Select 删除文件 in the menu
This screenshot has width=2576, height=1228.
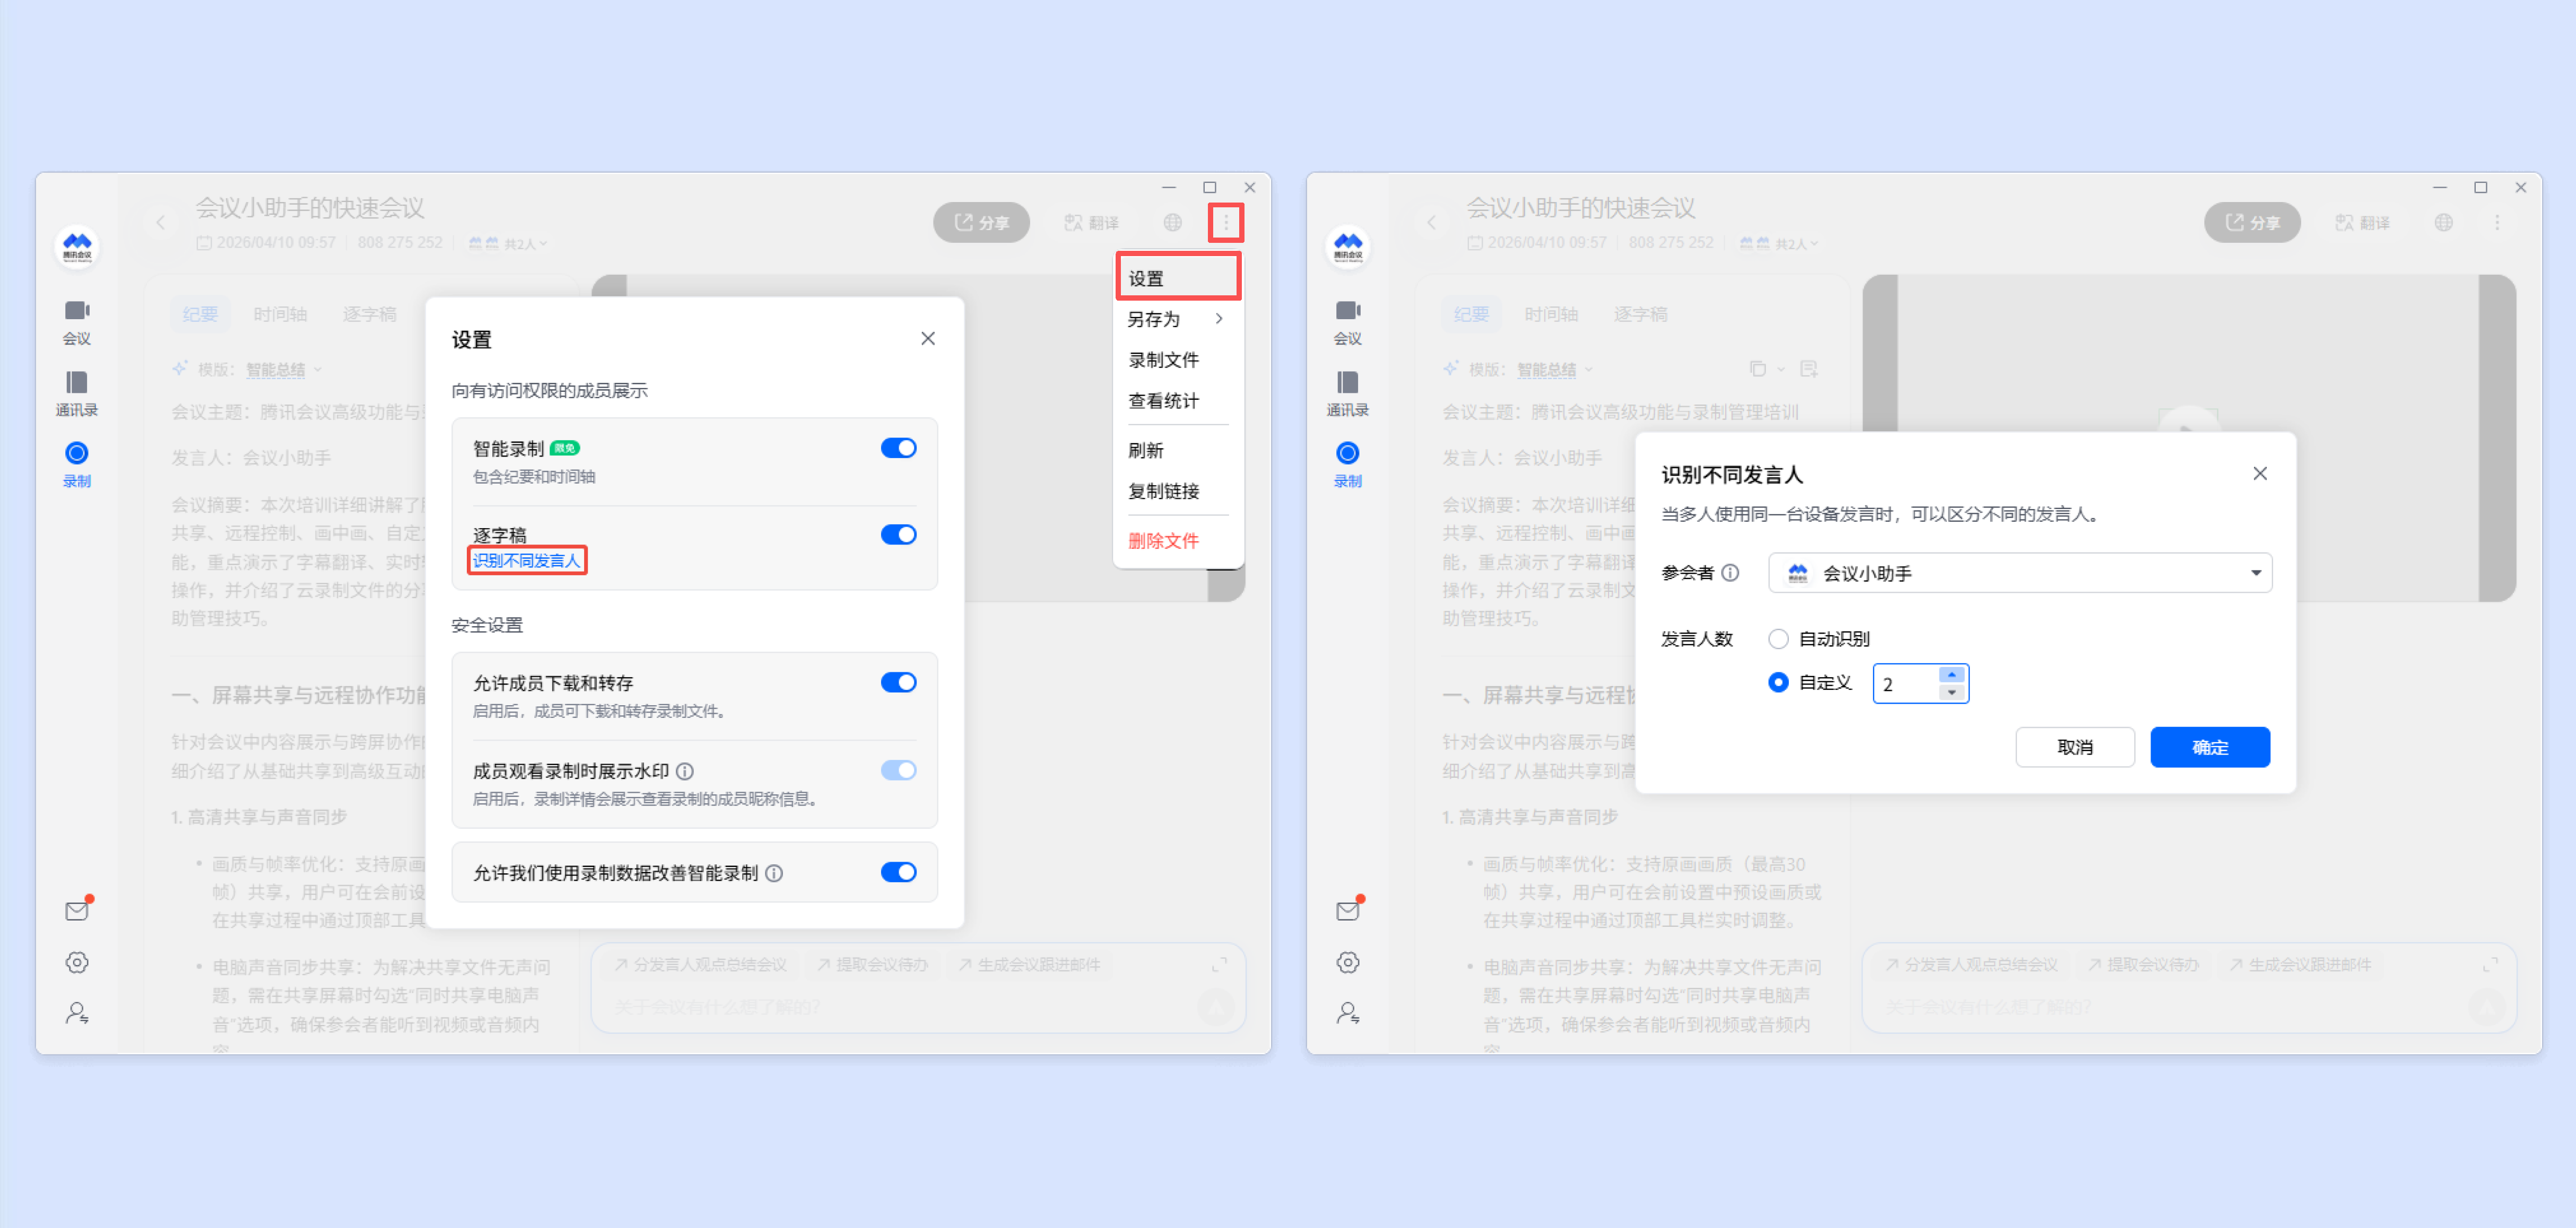point(1163,540)
